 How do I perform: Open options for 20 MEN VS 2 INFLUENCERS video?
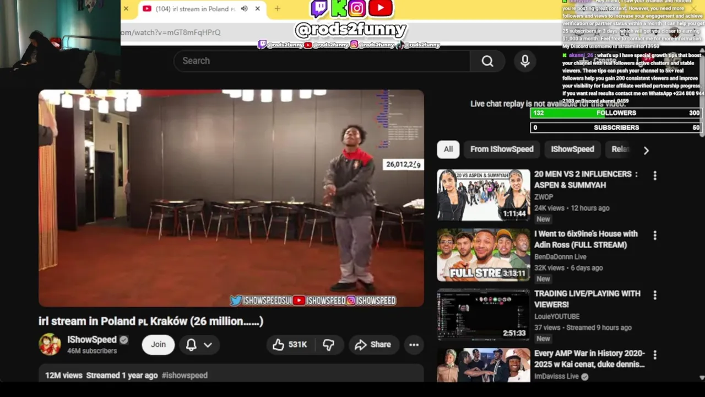(655, 175)
